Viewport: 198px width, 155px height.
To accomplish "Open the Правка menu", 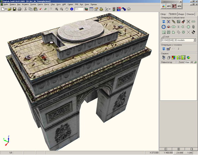I will click(13, 4).
